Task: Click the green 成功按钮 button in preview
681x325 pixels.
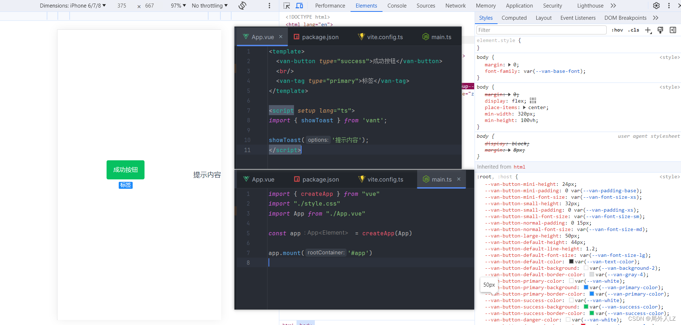Action: 126,170
